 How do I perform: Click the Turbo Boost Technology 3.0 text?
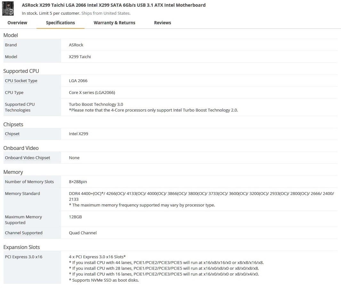point(96,105)
